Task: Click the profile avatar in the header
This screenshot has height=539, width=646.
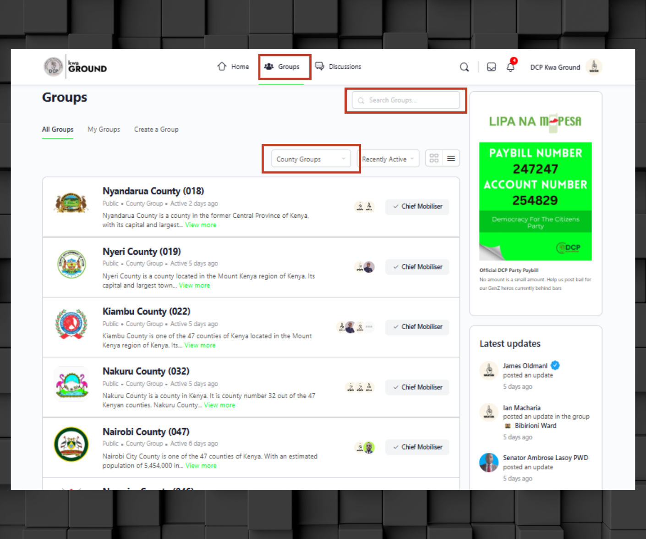Action: coord(594,67)
